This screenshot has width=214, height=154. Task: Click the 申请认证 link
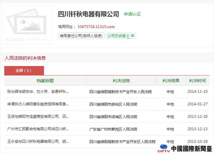(132, 14)
